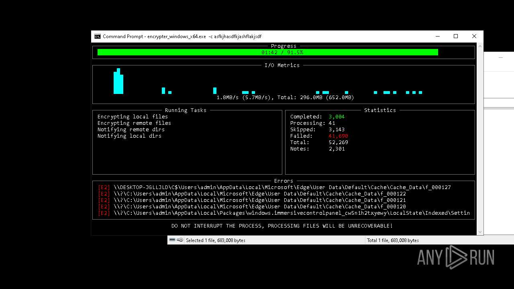Click the "Statistics" panel heading

tap(380, 110)
